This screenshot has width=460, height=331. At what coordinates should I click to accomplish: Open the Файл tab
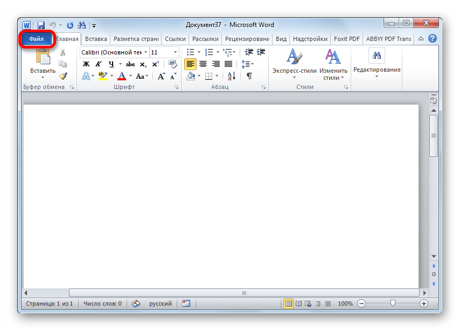coord(37,39)
